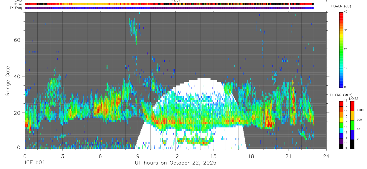Click the '3' hour tick on the time axis

(x=62, y=156)
